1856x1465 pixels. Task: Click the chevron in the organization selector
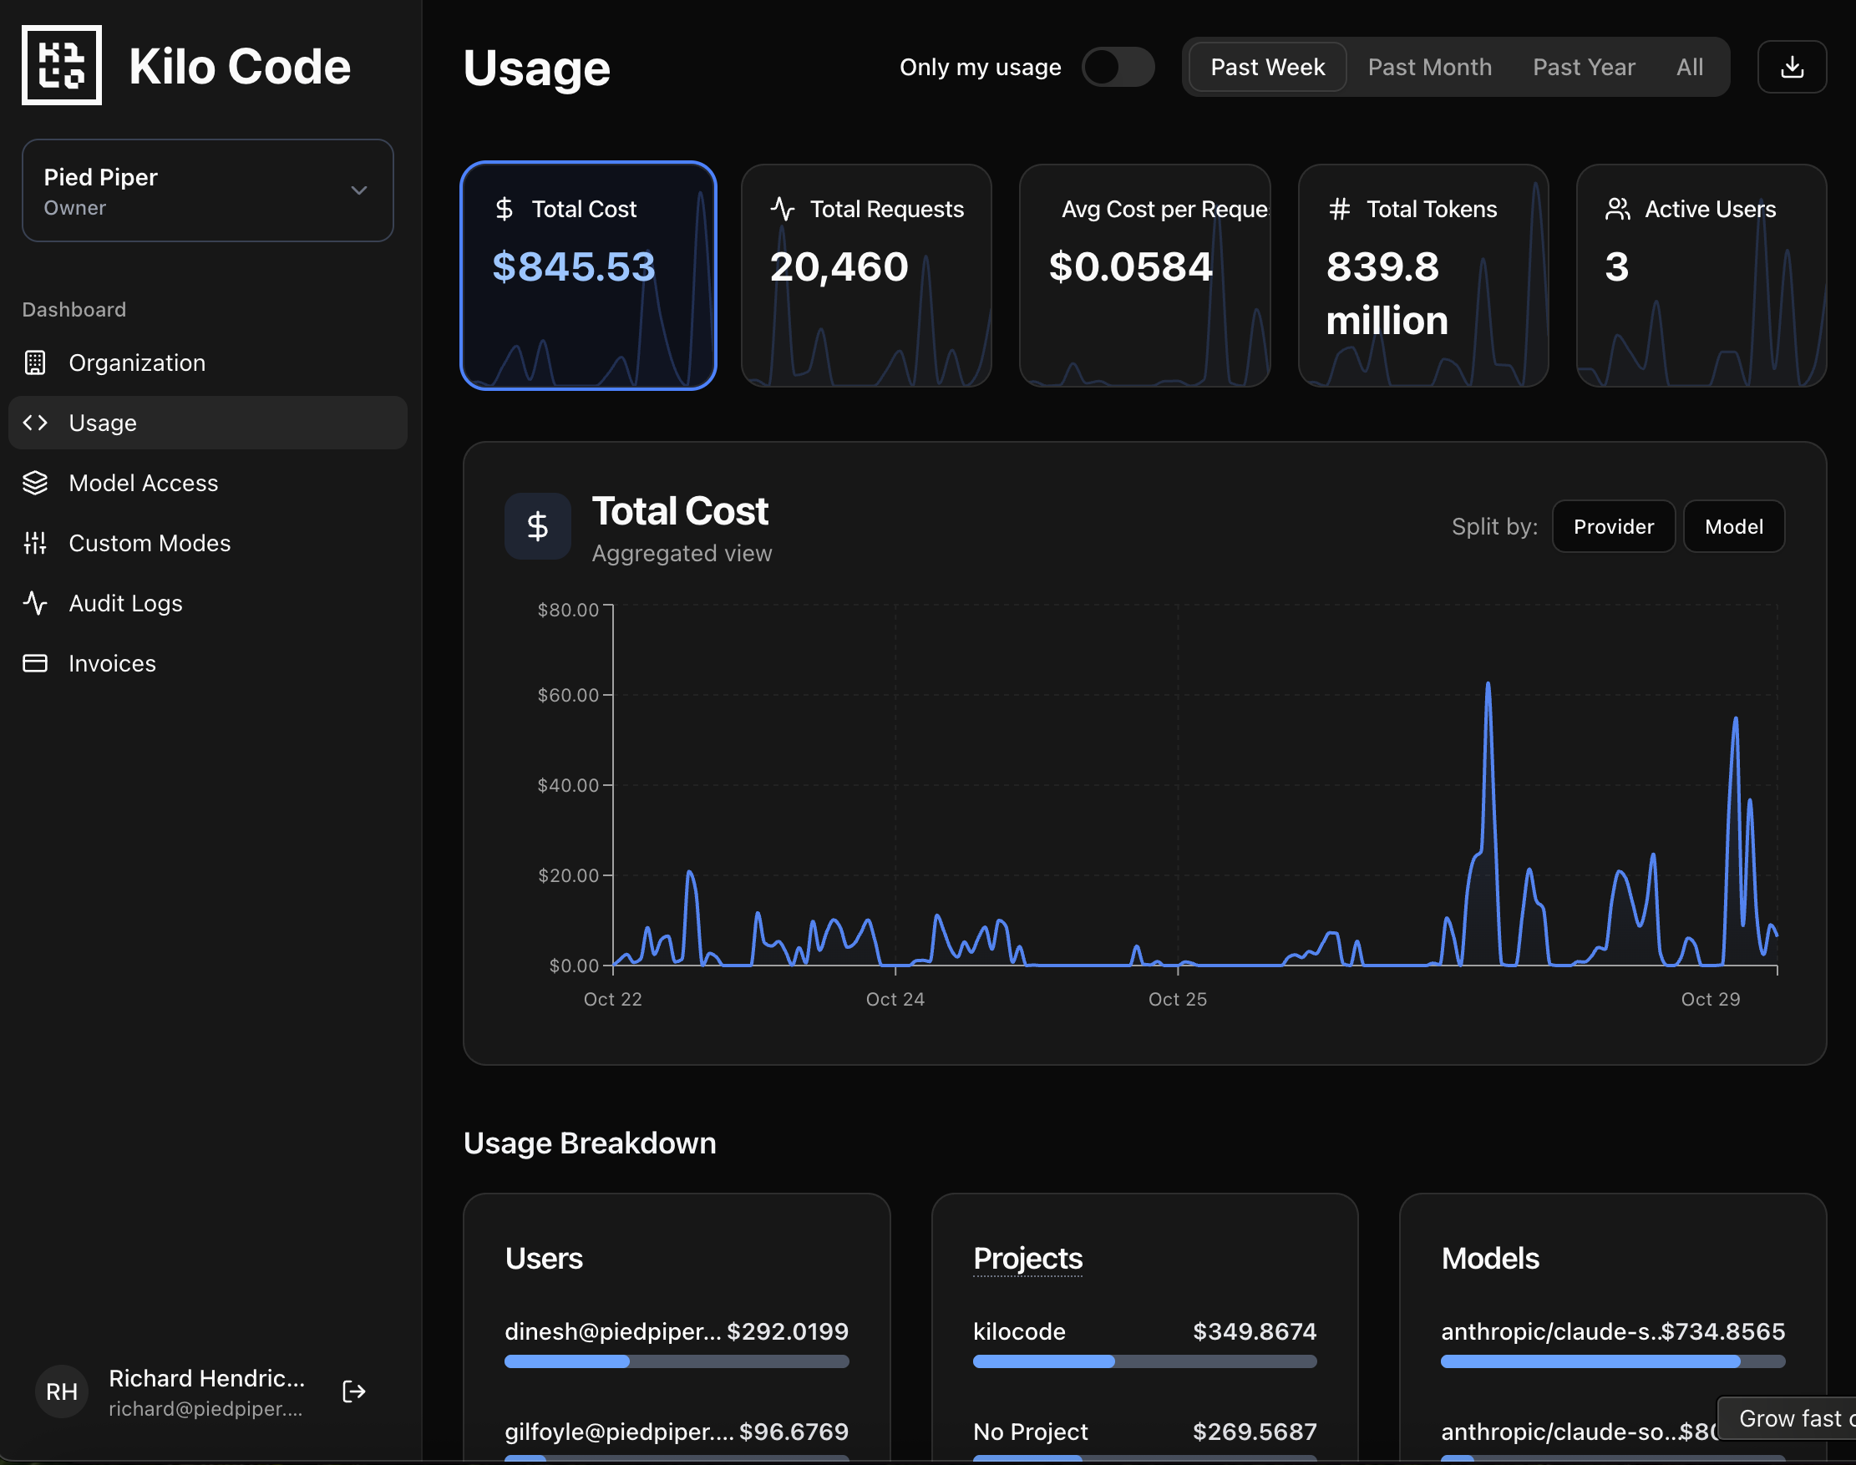click(x=358, y=190)
